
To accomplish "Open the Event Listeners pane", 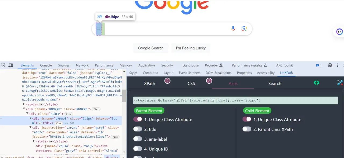I will pyautogui.click(x=189, y=73).
